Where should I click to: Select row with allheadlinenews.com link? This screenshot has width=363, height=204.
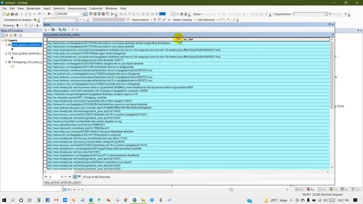click(x=45, y=125)
